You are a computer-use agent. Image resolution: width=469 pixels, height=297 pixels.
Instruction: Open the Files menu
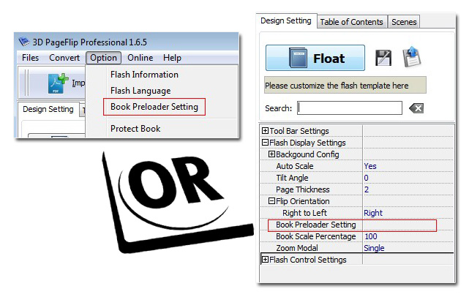[31, 58]
